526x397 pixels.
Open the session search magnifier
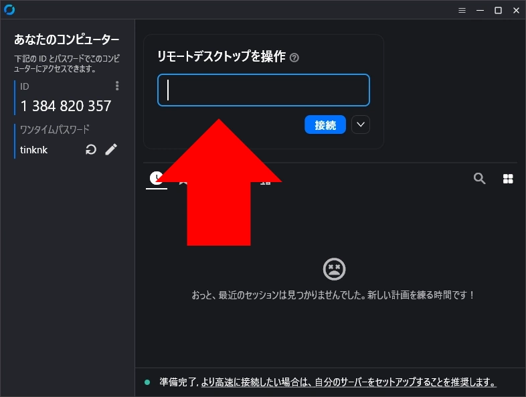pyautogui.click(x=479, y=179)
